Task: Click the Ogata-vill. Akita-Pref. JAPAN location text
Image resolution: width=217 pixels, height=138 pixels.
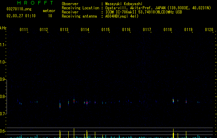Action: pos(158,8)
